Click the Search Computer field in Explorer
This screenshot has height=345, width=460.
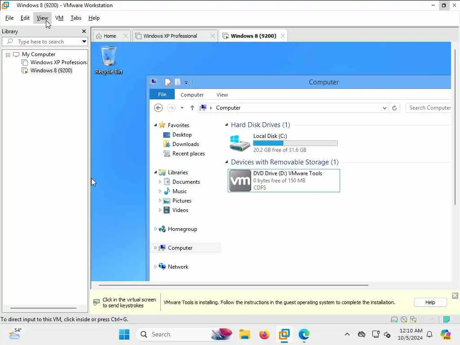428,108
